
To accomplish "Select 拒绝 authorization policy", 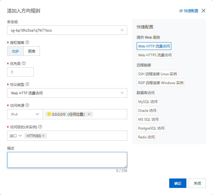I will pos(32,51).
